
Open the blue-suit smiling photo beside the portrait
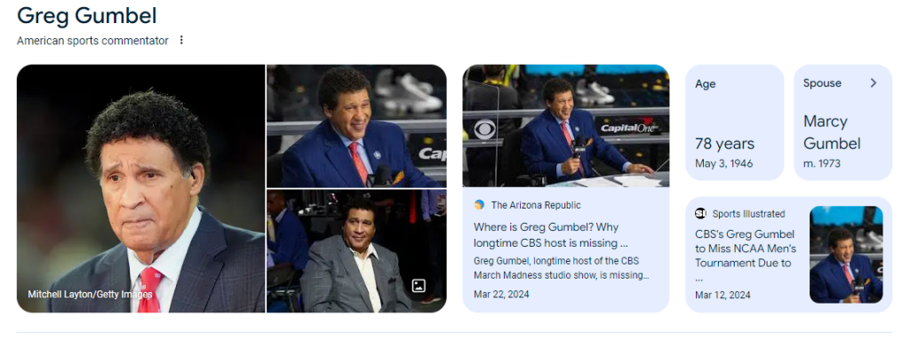click(356, 126)
